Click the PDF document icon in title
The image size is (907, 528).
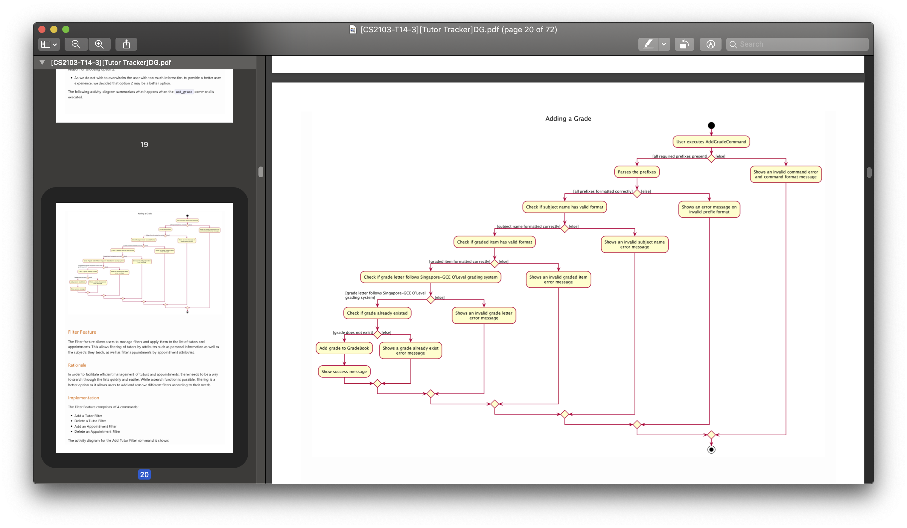click(353, 30)
